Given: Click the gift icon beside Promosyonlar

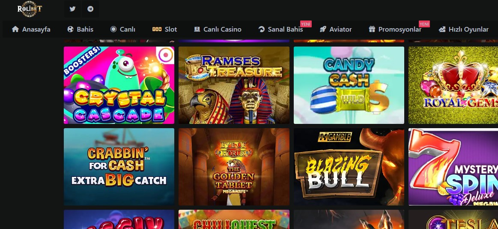Looking at the screenshot, I should [372, 29].
